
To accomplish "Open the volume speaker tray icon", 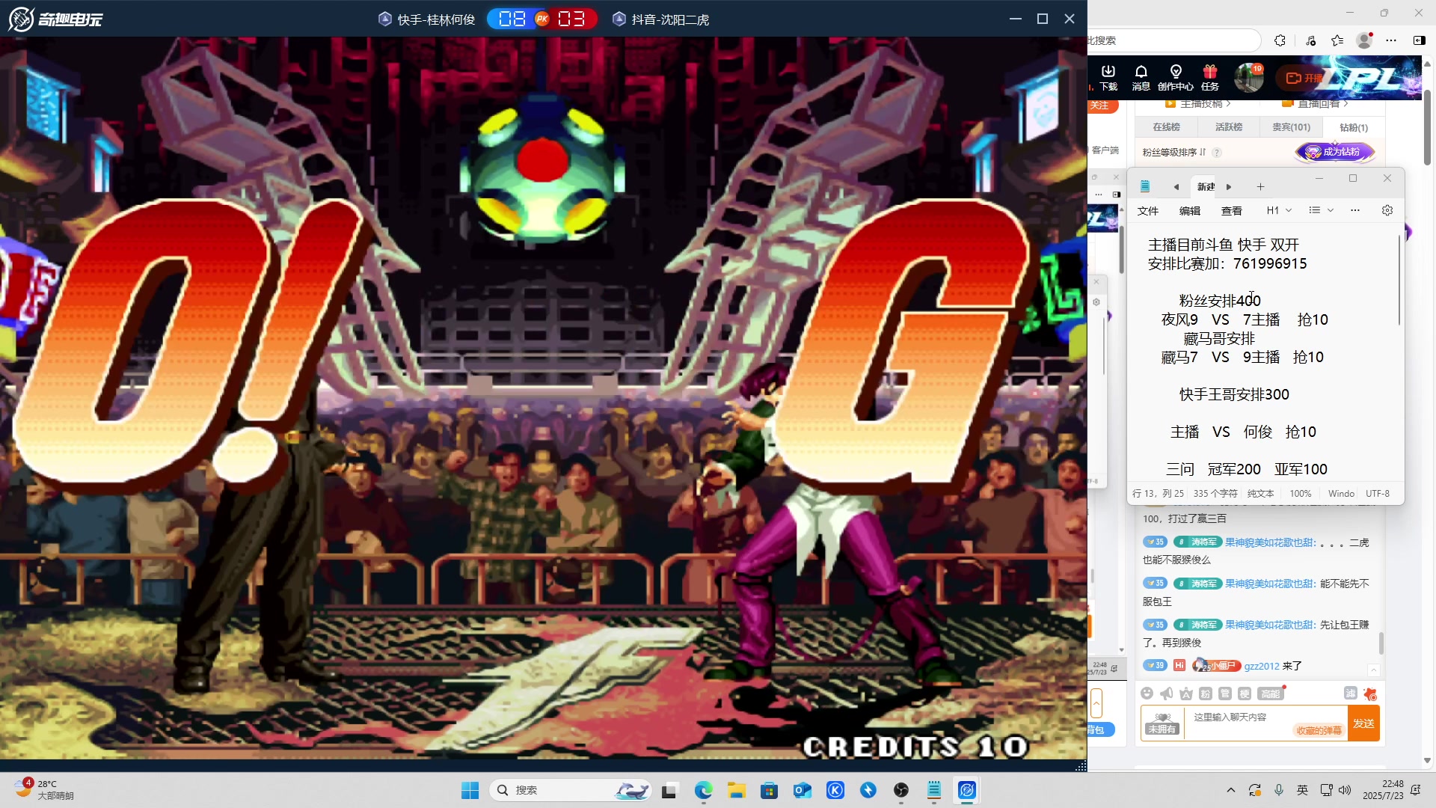I will click(1345, 790).
